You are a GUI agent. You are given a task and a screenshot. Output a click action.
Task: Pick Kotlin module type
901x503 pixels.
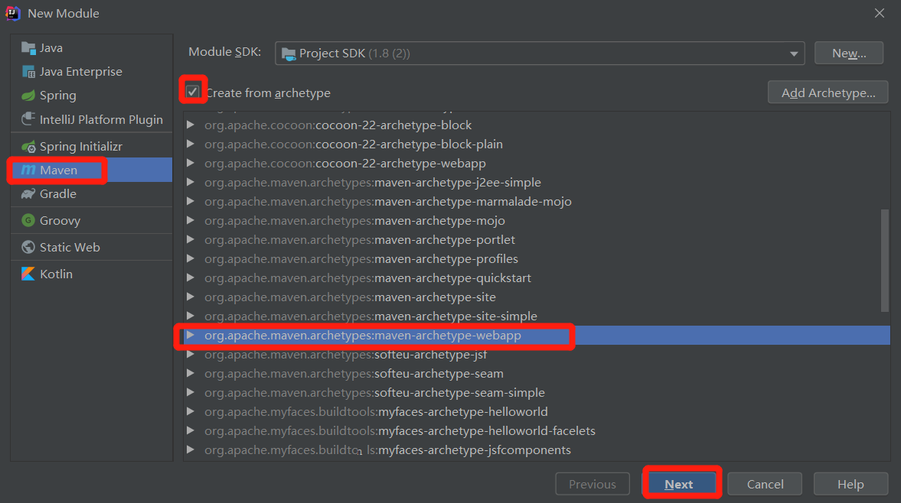click(x=91, y=274)
